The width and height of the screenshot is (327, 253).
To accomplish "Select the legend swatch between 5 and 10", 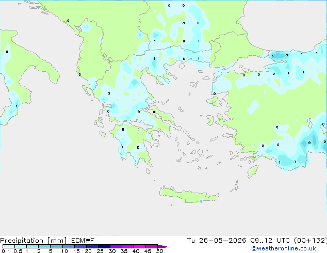I will tap(57, 246).
